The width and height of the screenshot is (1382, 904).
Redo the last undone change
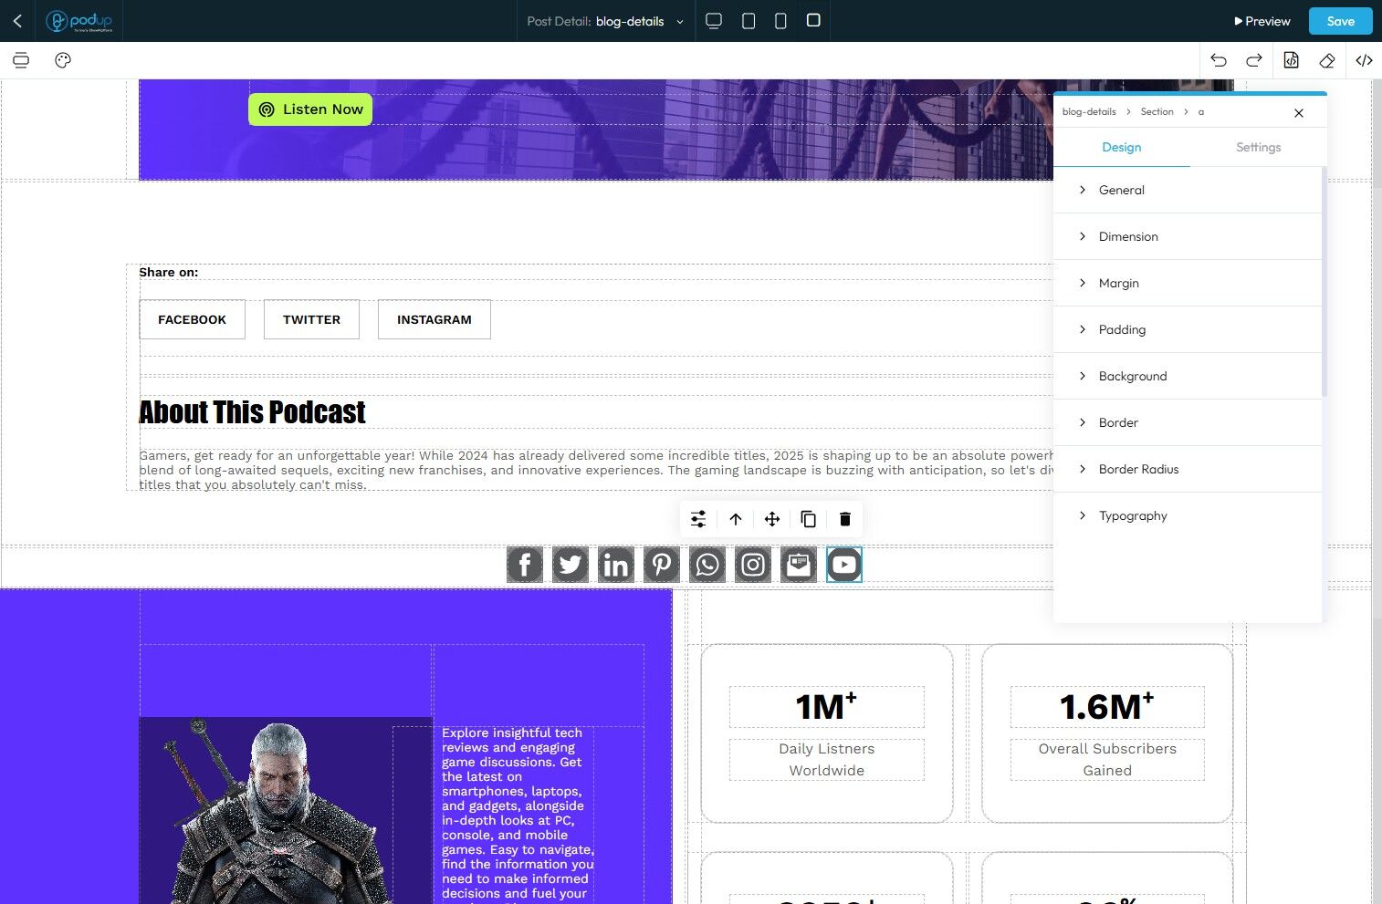click(1254, 60)
